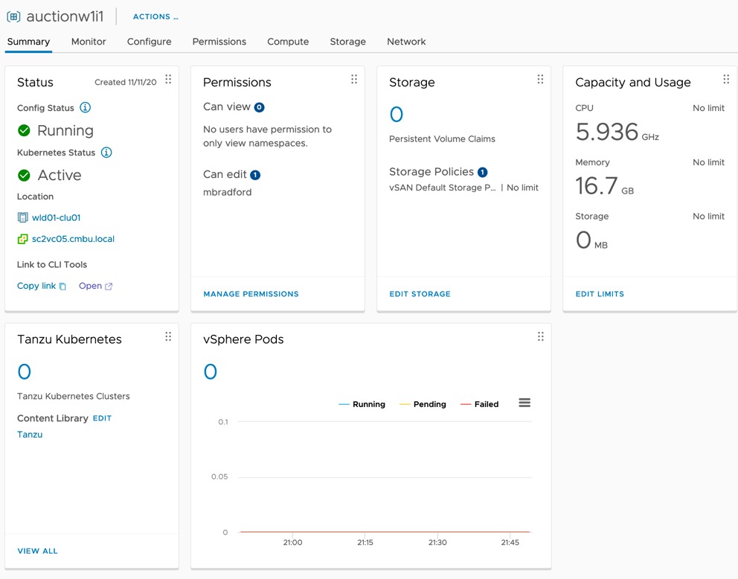This screenshot has height=579, width=738.
Task: Click the Permissions card drag handle
Action: tap(354, 79)
